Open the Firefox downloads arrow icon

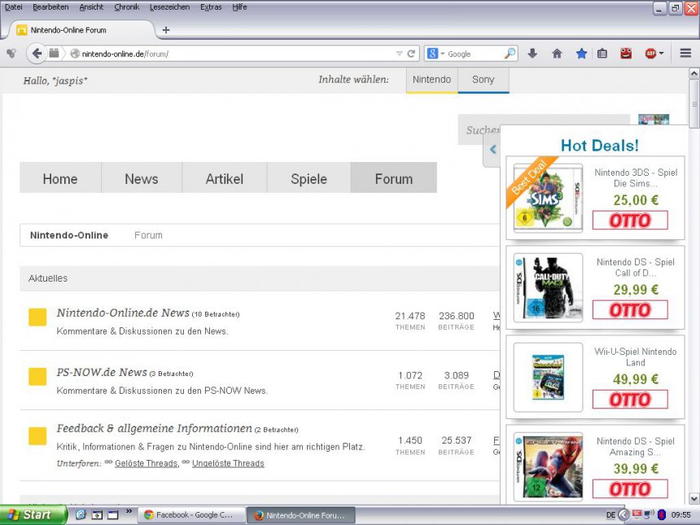click(x=532, y=54)
